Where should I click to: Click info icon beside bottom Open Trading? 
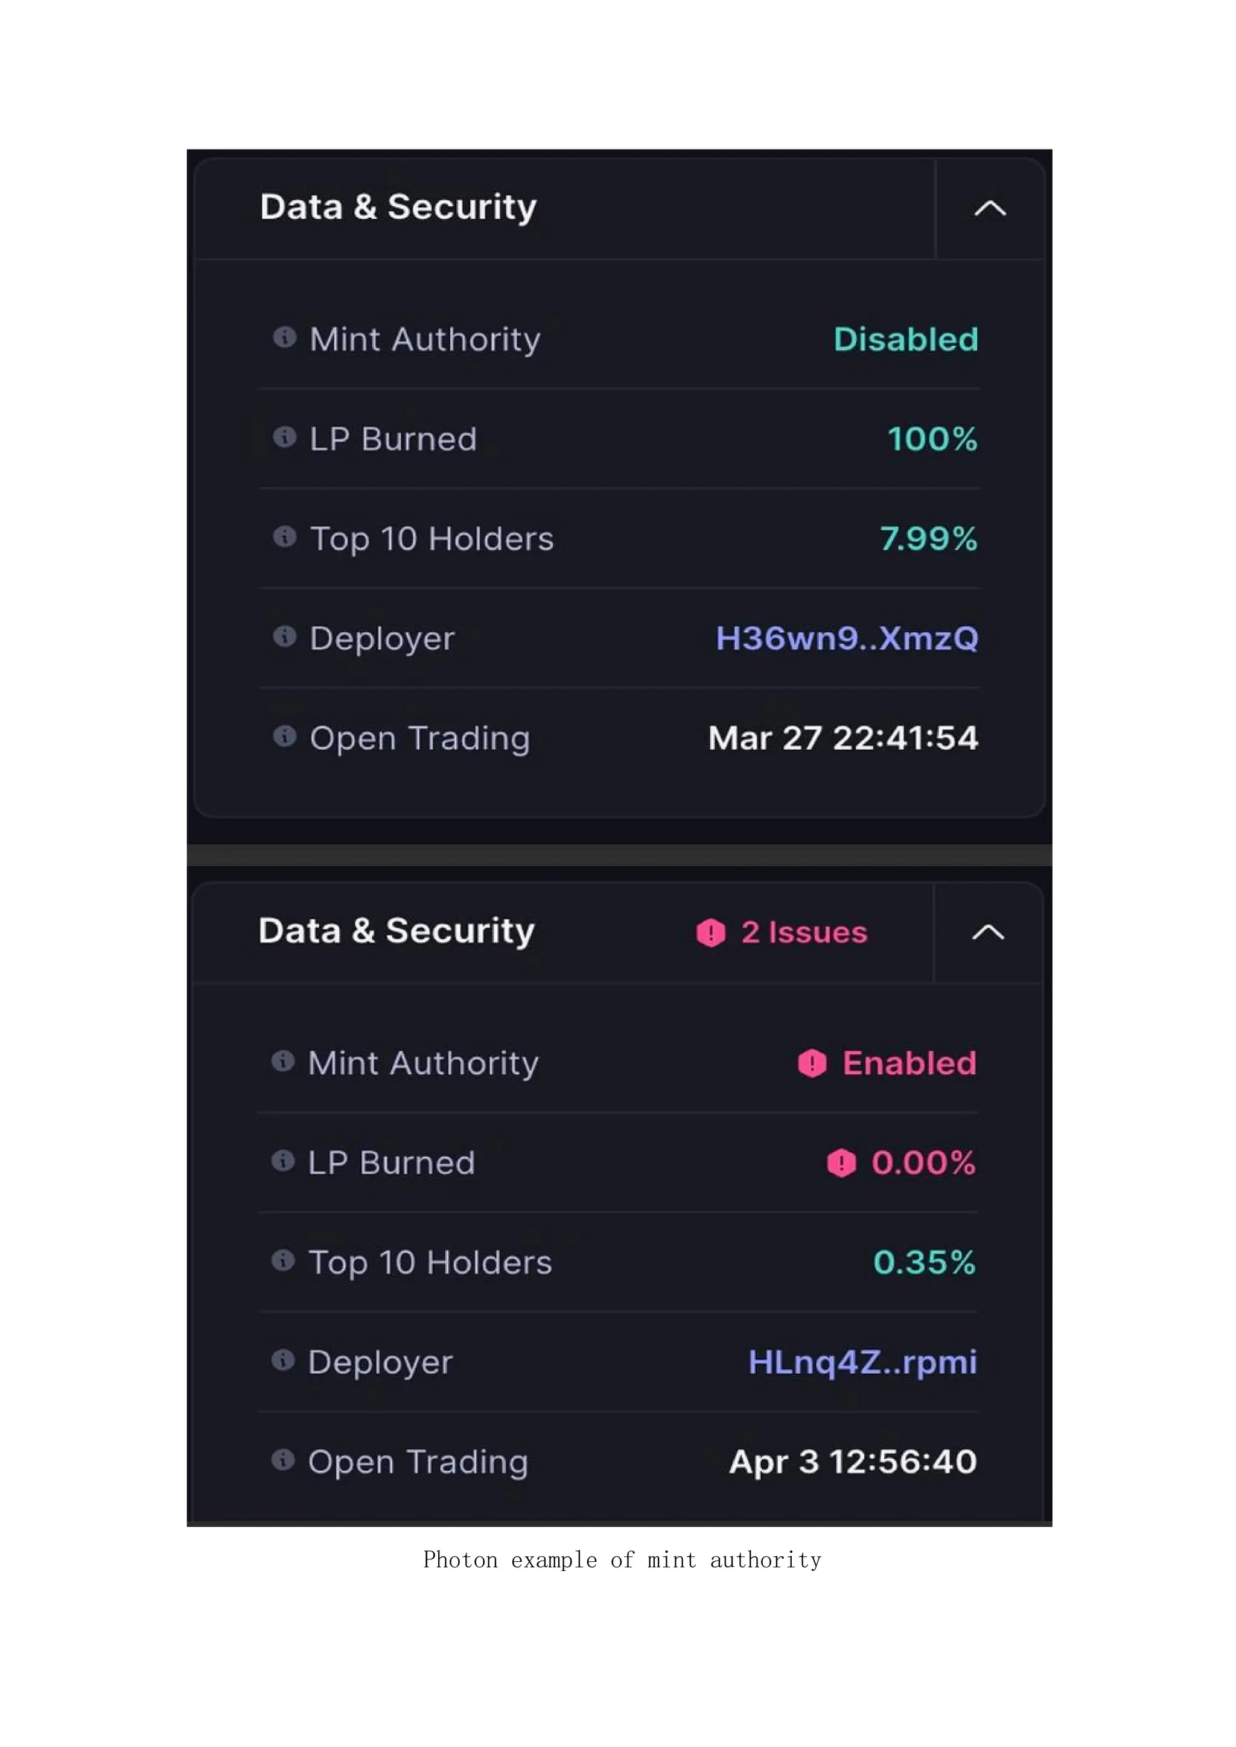282,1459
